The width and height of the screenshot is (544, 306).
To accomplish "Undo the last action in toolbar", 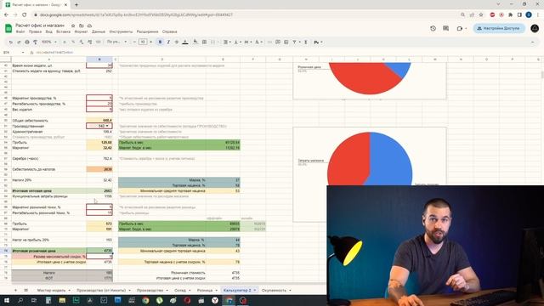I will 11,42.
